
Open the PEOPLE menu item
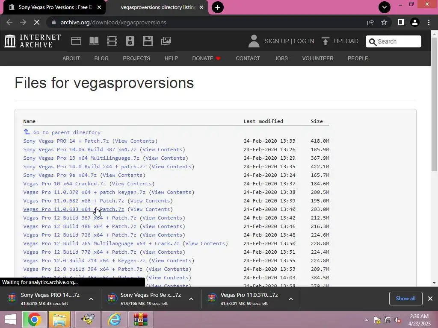(x=358, y=58)
